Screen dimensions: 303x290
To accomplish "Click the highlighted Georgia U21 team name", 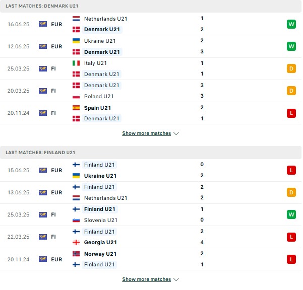I will click(x=100, y=242).
